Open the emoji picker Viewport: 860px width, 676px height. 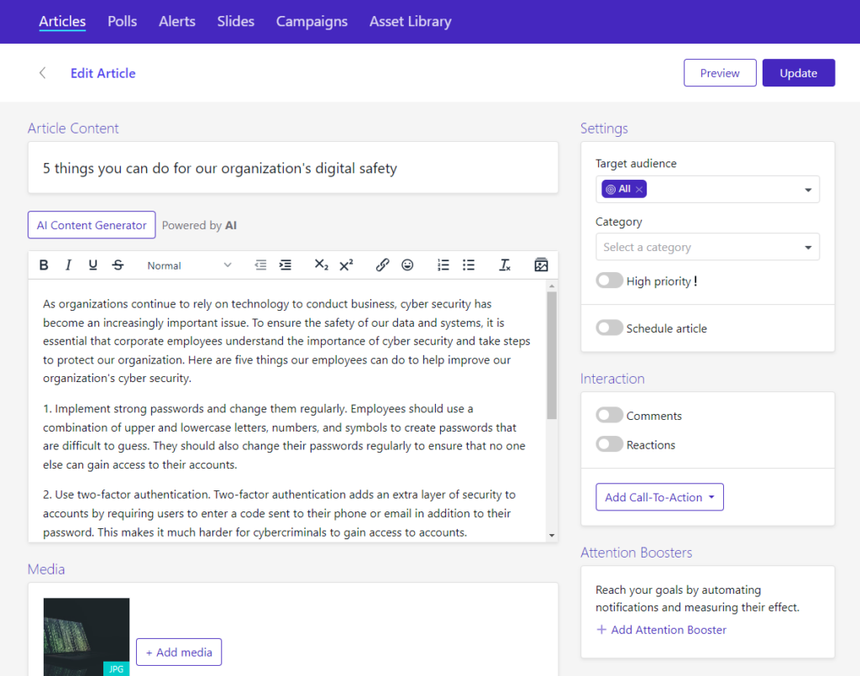(407, 265)
